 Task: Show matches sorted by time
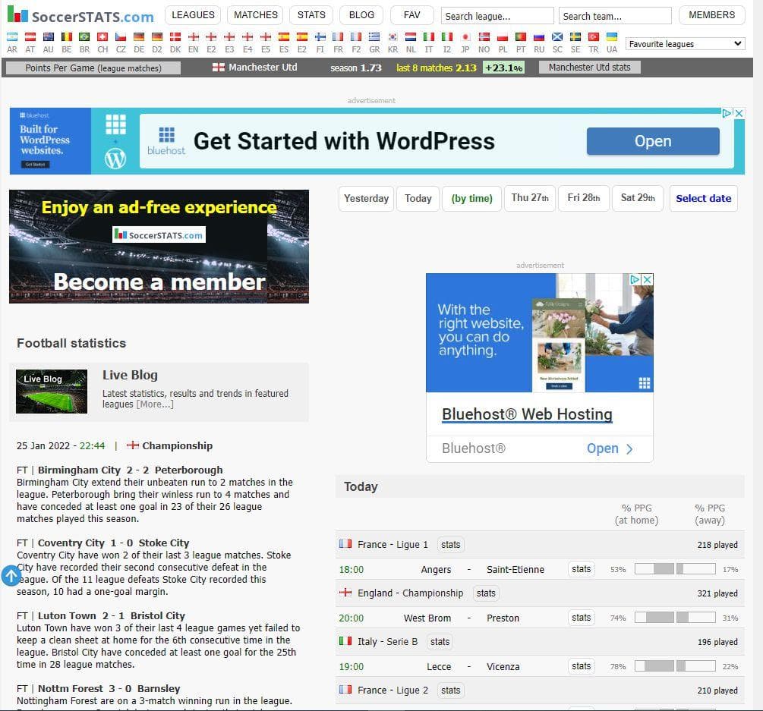coord(471,198)
